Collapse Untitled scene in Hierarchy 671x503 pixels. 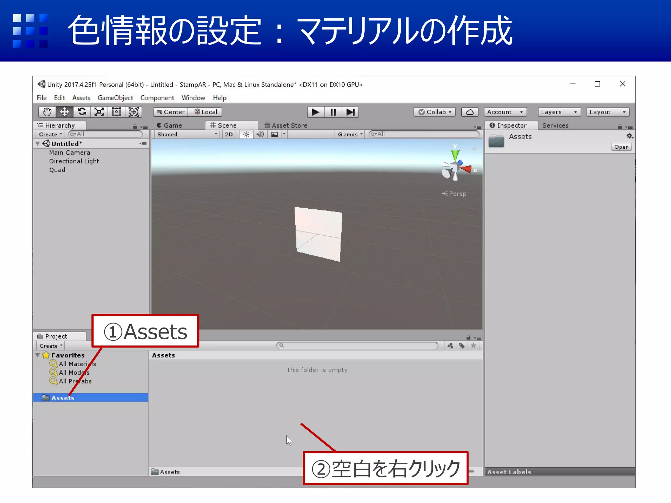click(x=38, y=144)
